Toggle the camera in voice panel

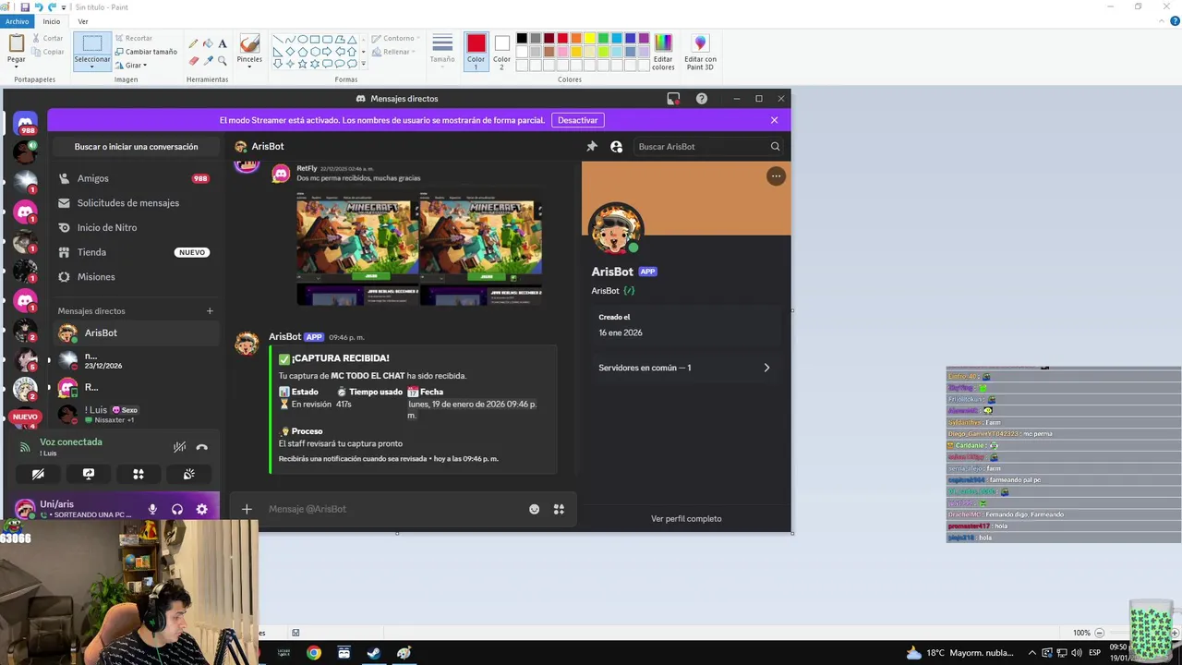(x=38, y=474)
